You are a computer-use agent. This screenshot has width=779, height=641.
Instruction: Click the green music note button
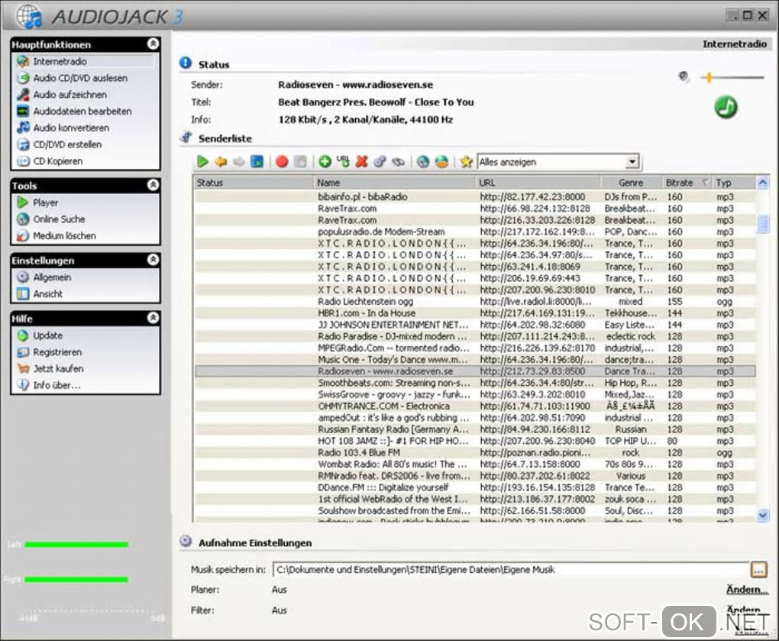coord(726,107)
